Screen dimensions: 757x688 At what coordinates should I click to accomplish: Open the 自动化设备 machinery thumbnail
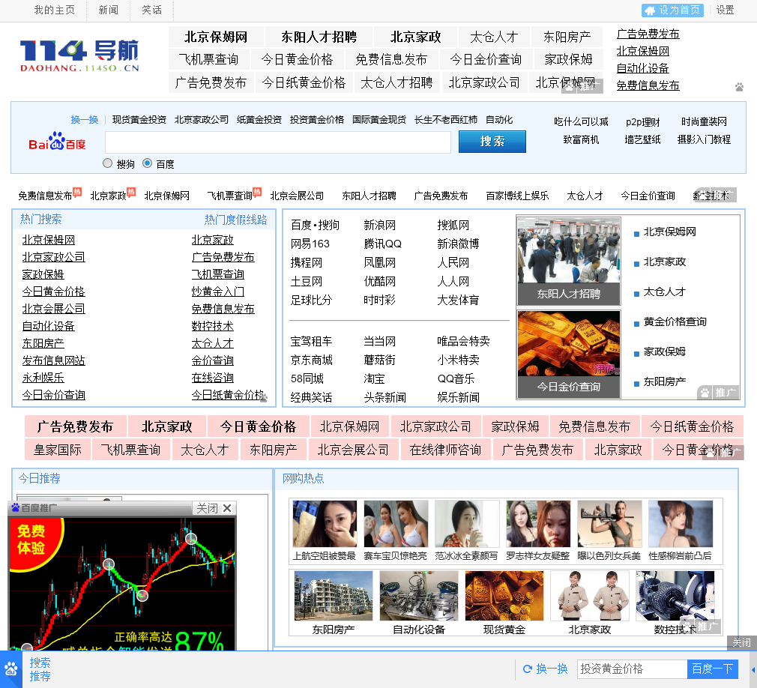pos(418,596)
